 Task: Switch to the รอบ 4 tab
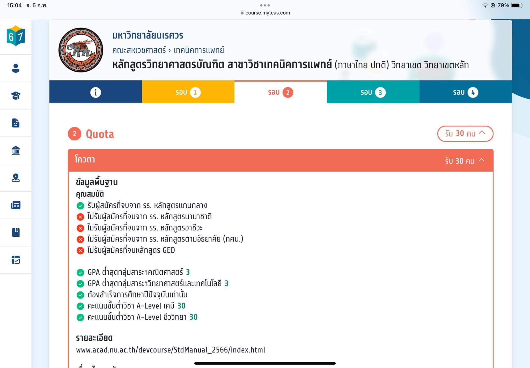coord(466,92)
